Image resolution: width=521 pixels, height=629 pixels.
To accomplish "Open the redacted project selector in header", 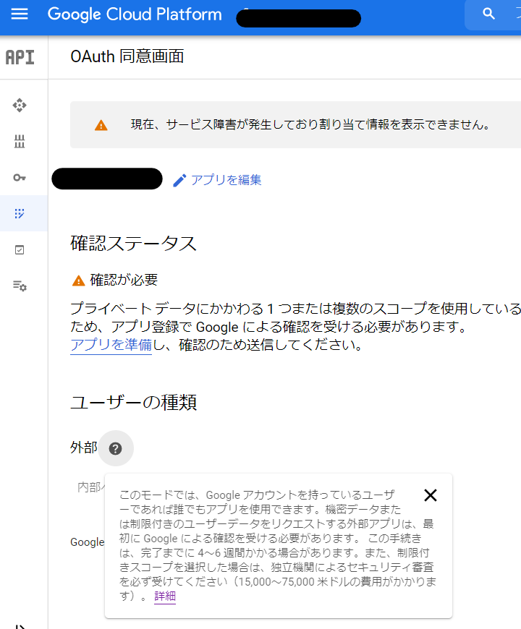I will coord(298,17).
